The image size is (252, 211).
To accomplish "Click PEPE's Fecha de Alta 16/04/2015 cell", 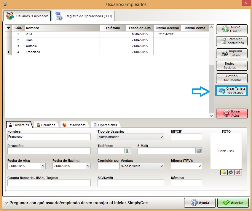I will point(140,34).
